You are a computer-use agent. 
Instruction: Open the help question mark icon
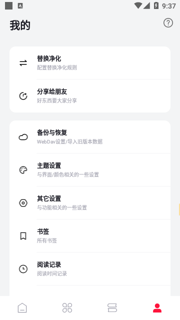click(x=168, y=23)
